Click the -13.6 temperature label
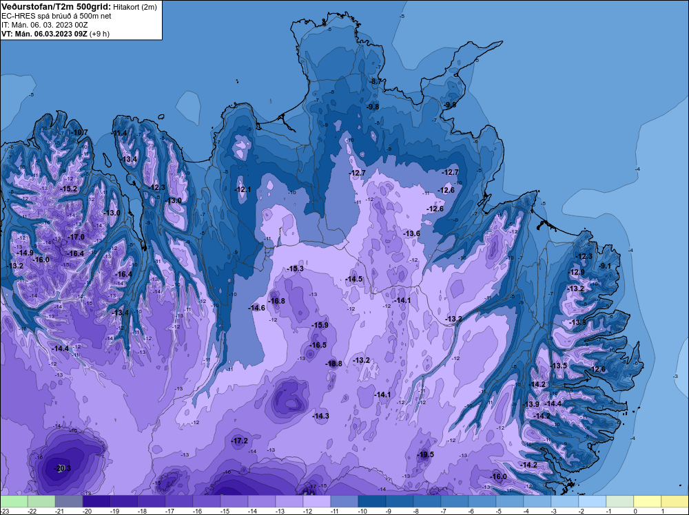This screenshot has height=515, width=689. pos(412,233)
